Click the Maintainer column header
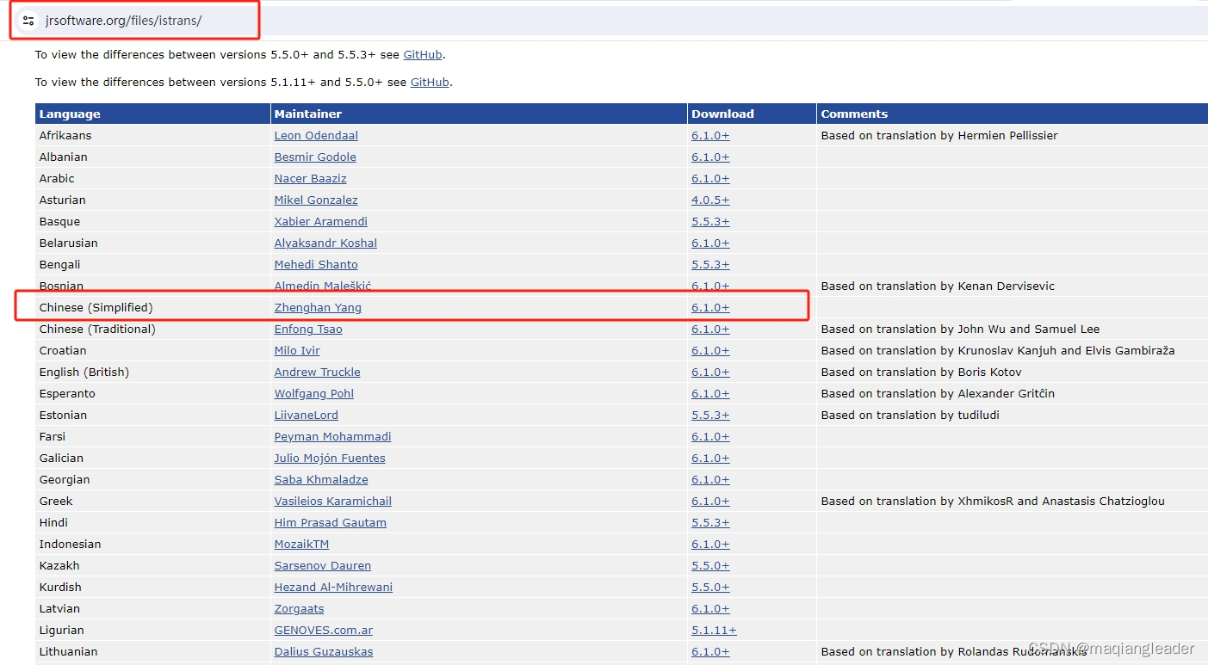 [479, 114]
